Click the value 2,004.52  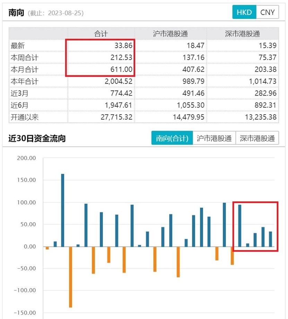(x=119, y=81)
